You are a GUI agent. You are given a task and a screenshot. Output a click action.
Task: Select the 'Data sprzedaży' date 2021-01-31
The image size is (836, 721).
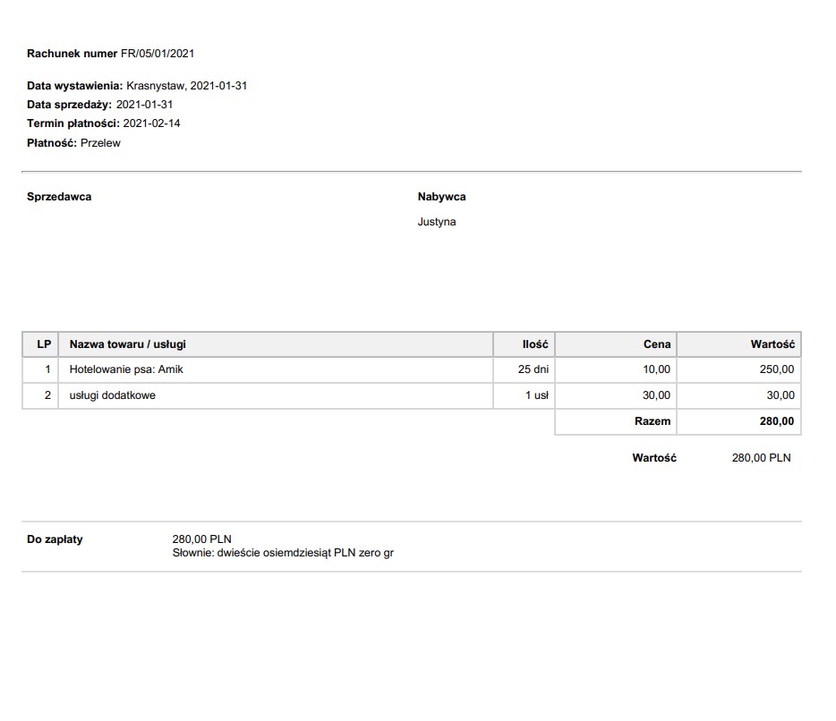click(x=144, y=105)
